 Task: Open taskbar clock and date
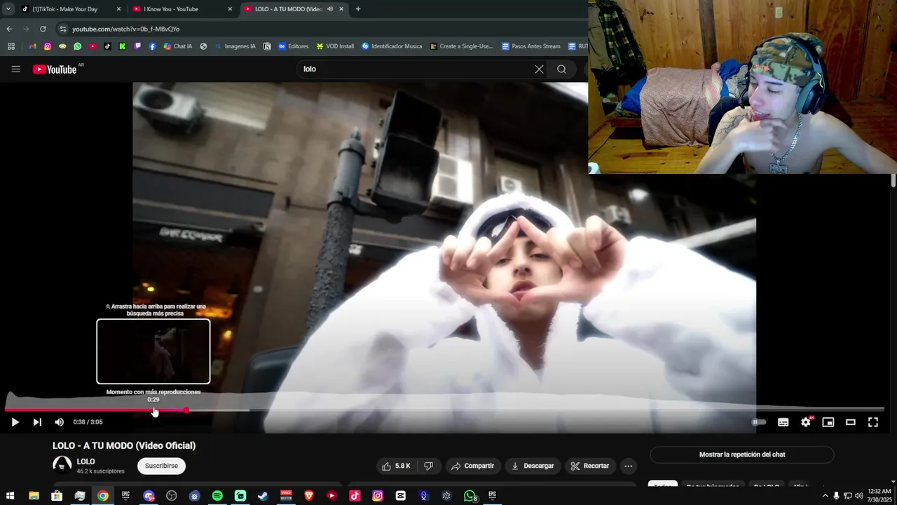879,496
